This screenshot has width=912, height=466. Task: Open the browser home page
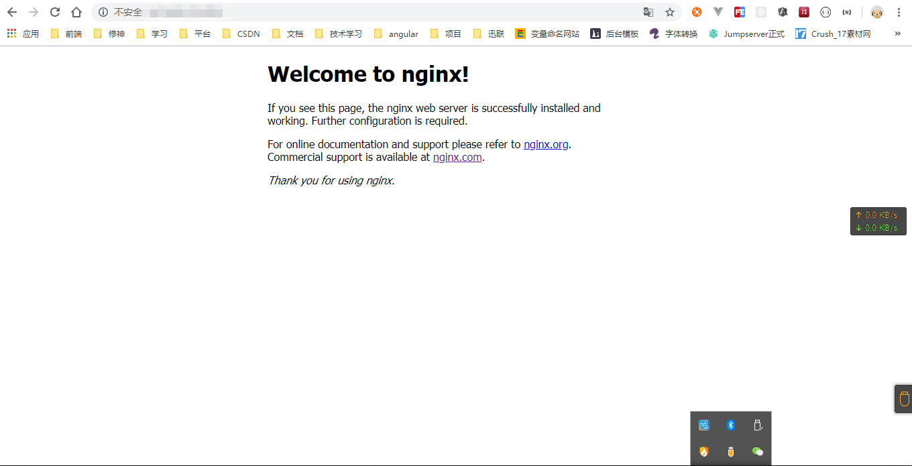click(76, 12)
